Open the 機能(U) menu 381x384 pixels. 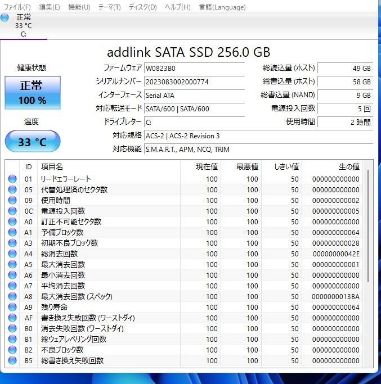click(x=79, y=7)
